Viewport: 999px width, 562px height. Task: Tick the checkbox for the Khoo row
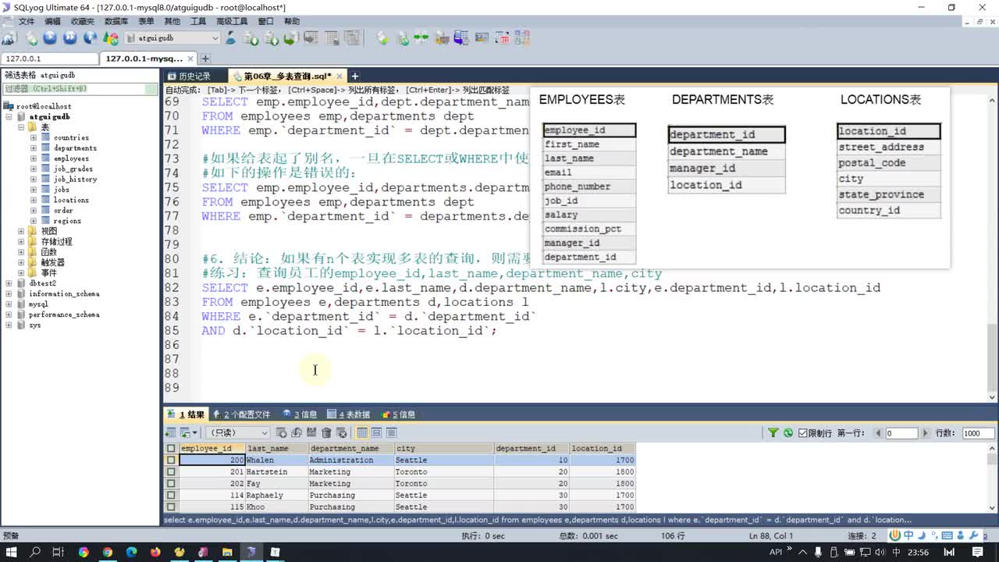pos(171,507)
